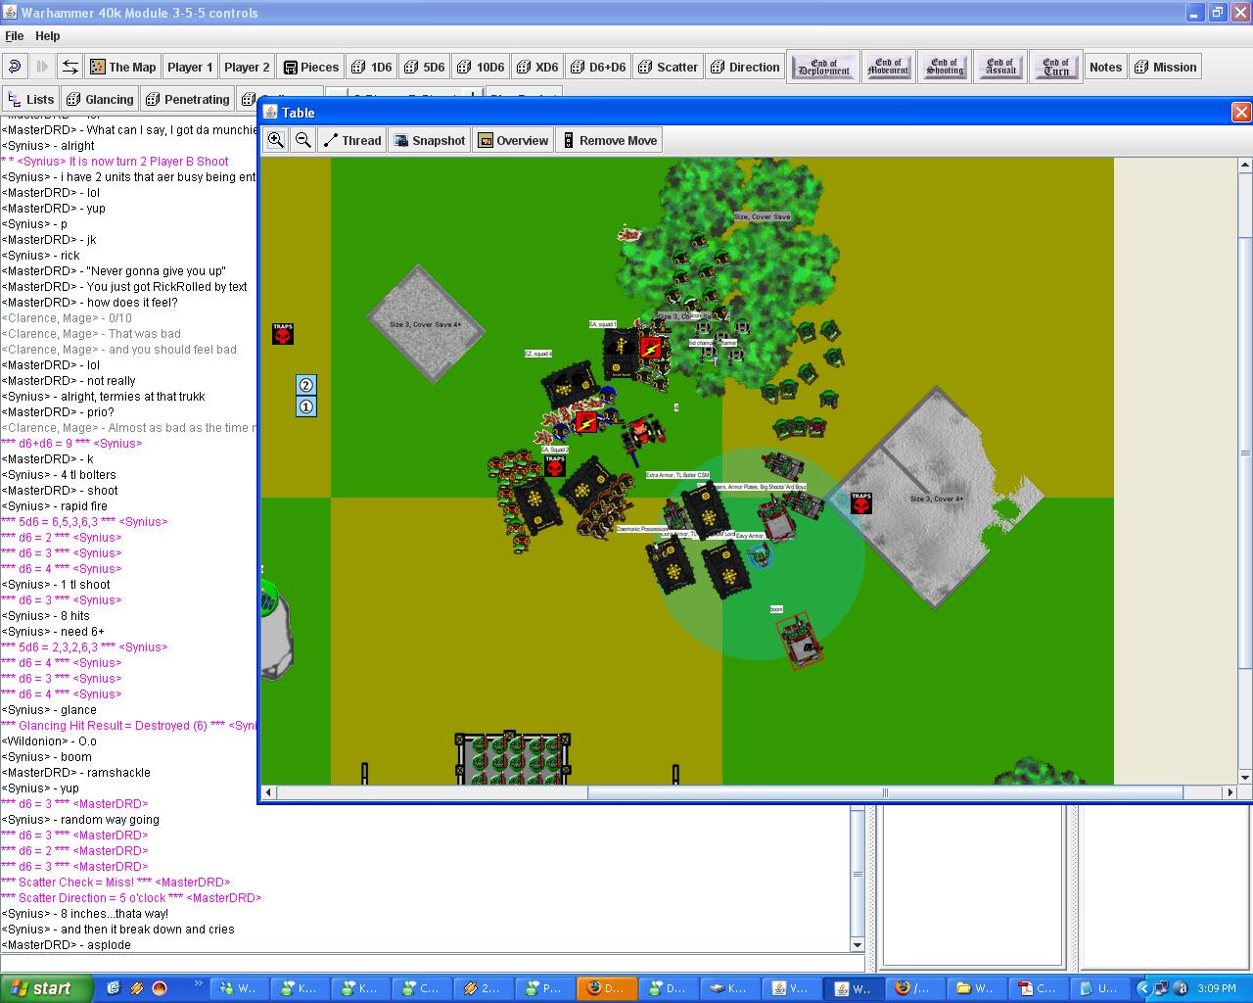Open Player 1 panel

pos(190,67)
